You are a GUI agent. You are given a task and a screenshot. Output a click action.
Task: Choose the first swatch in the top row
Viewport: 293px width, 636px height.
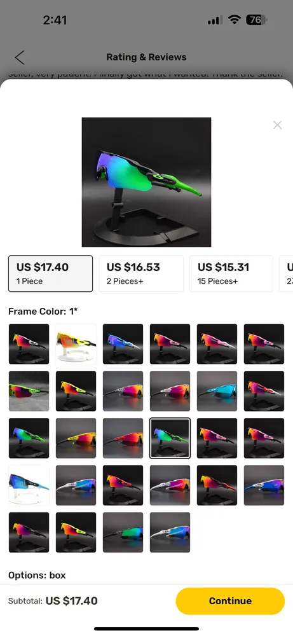click(29, 344)
